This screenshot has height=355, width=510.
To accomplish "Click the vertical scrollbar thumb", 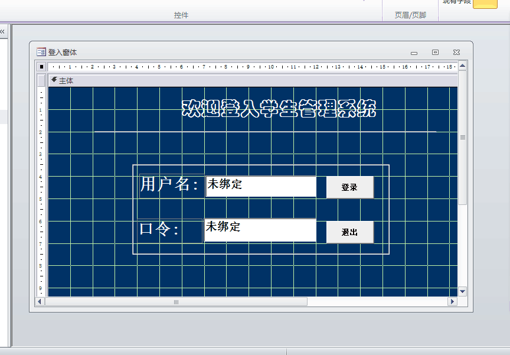I will click(x=462, y=137).
